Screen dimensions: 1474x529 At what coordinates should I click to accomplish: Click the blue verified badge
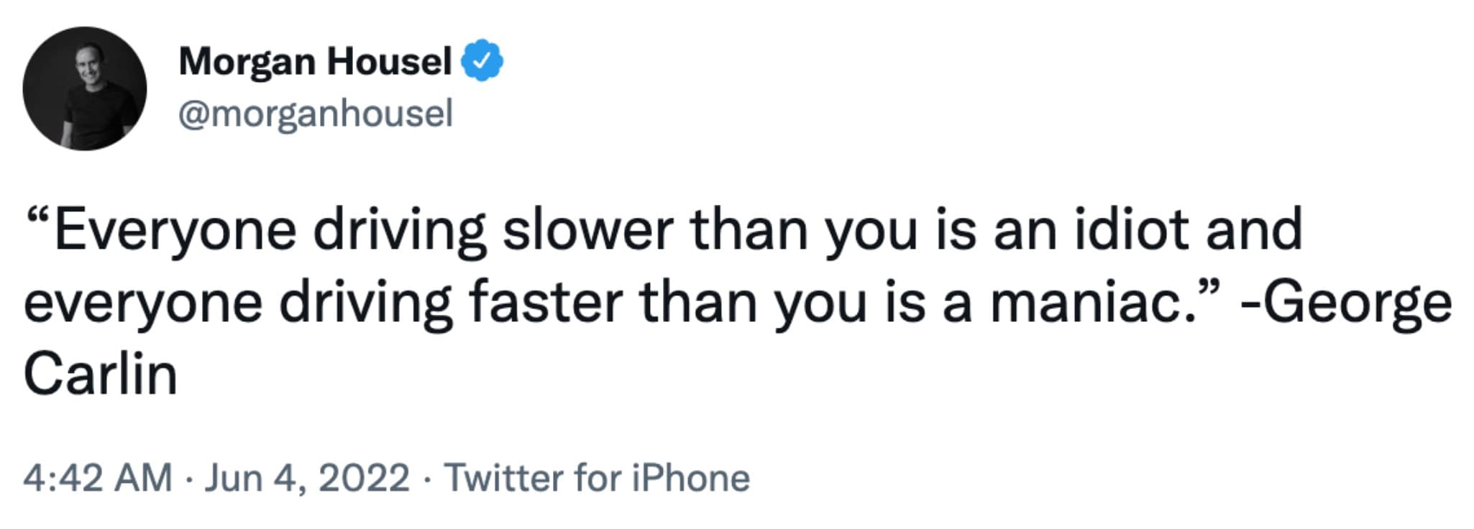pyautogui.click(x=482, y=61)
